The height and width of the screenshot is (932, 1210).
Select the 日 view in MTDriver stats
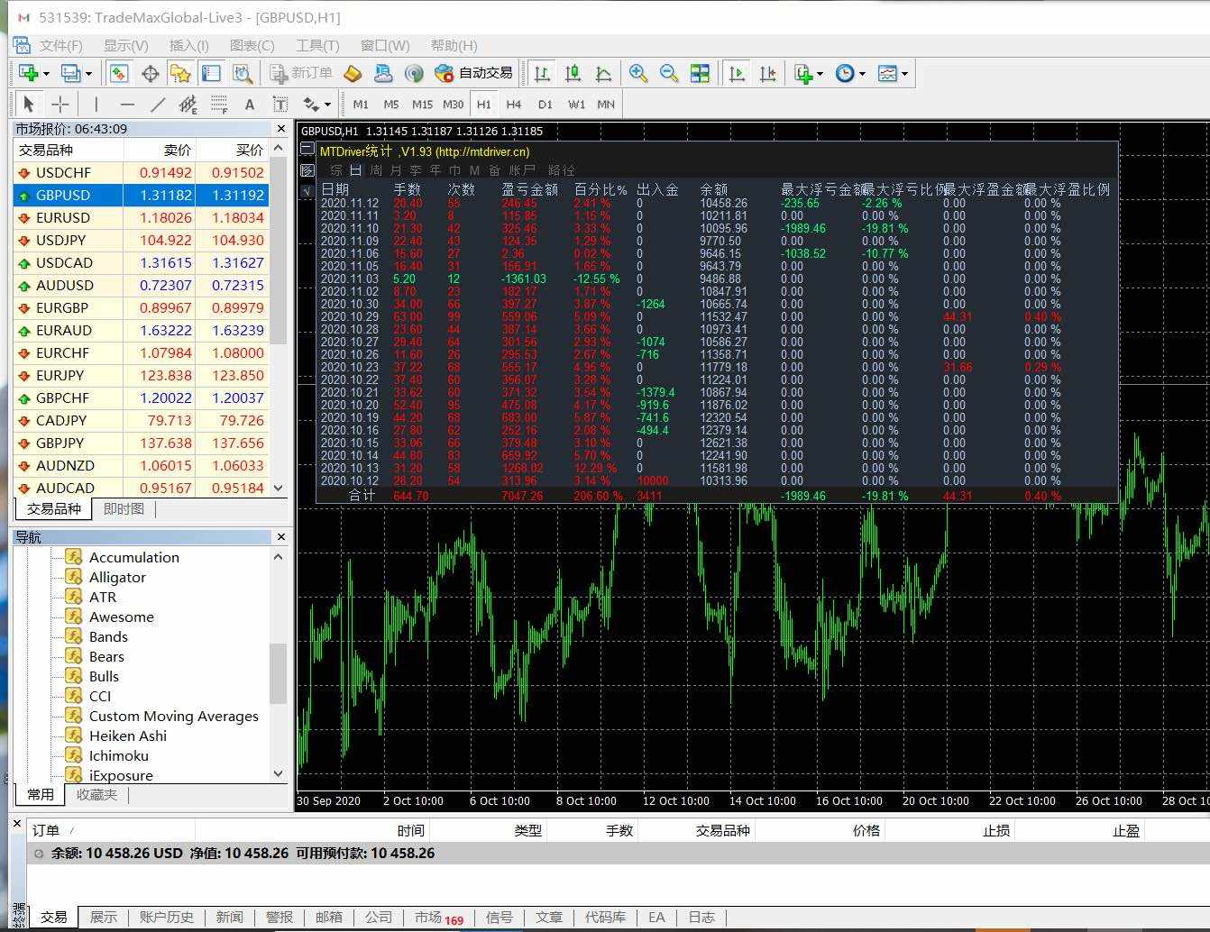pyautogui.click(x=355, y=170)
